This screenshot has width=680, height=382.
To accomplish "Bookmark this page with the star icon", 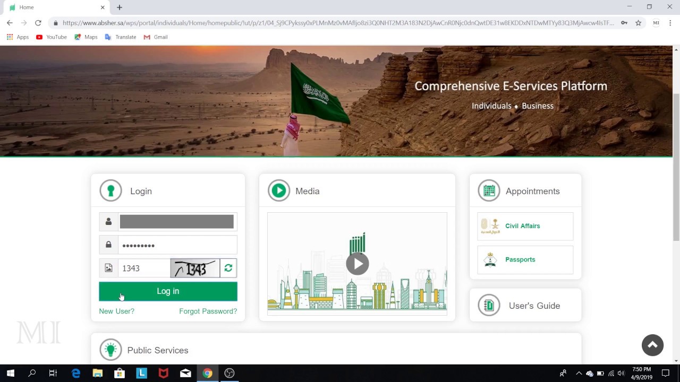I will pyautogui.click(x=639, y=23).
